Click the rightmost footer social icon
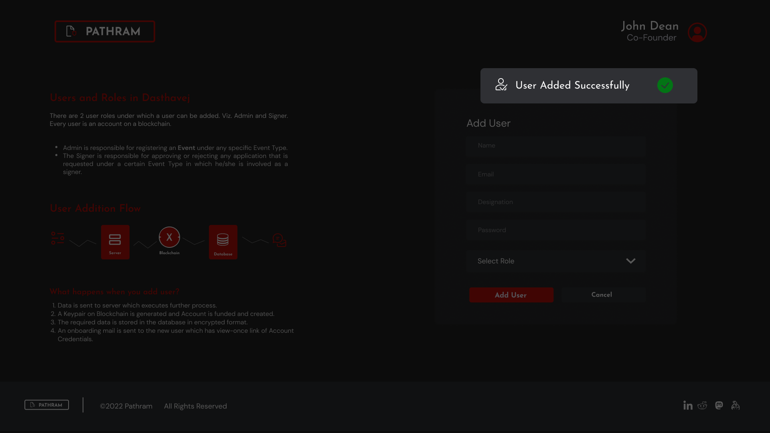This screenshot has width=770, height=433. click(x=736, y=405)
